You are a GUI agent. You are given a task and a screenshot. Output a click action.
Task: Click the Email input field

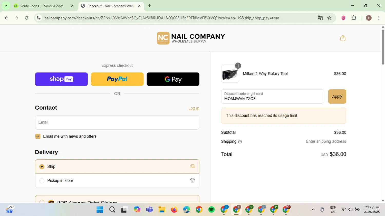click(117, 122)
